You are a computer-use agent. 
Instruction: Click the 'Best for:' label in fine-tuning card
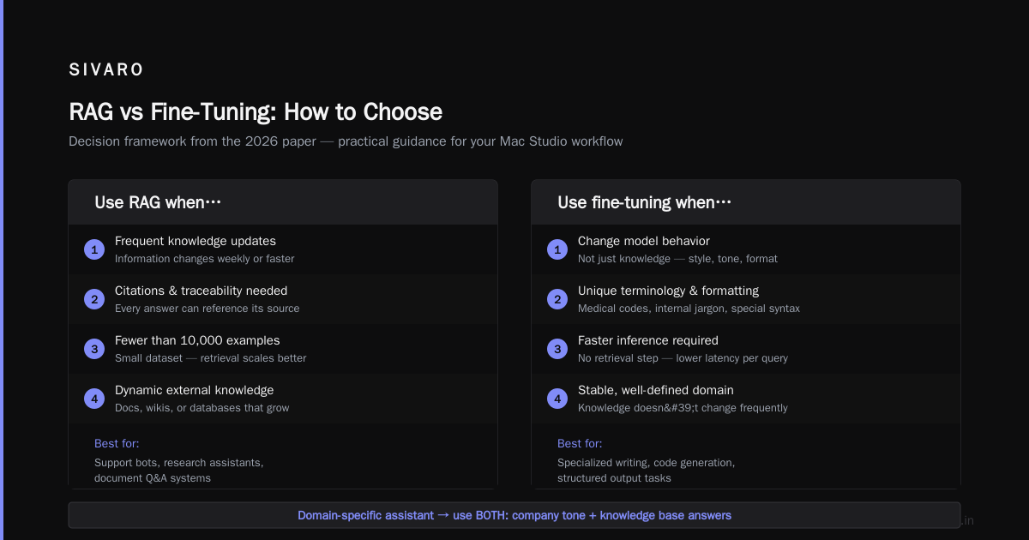pyautogui.click(x=580, y=443)
